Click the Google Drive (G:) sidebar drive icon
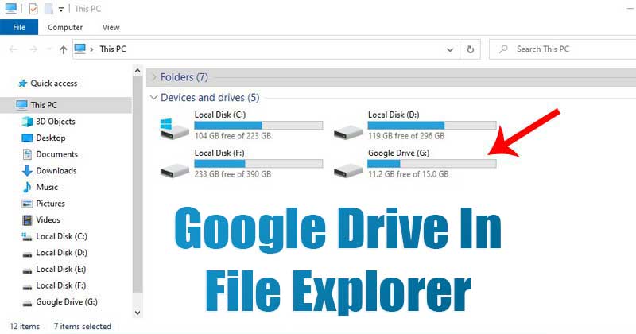The width and height of the screenshot is (636, 334). (27, 304)
